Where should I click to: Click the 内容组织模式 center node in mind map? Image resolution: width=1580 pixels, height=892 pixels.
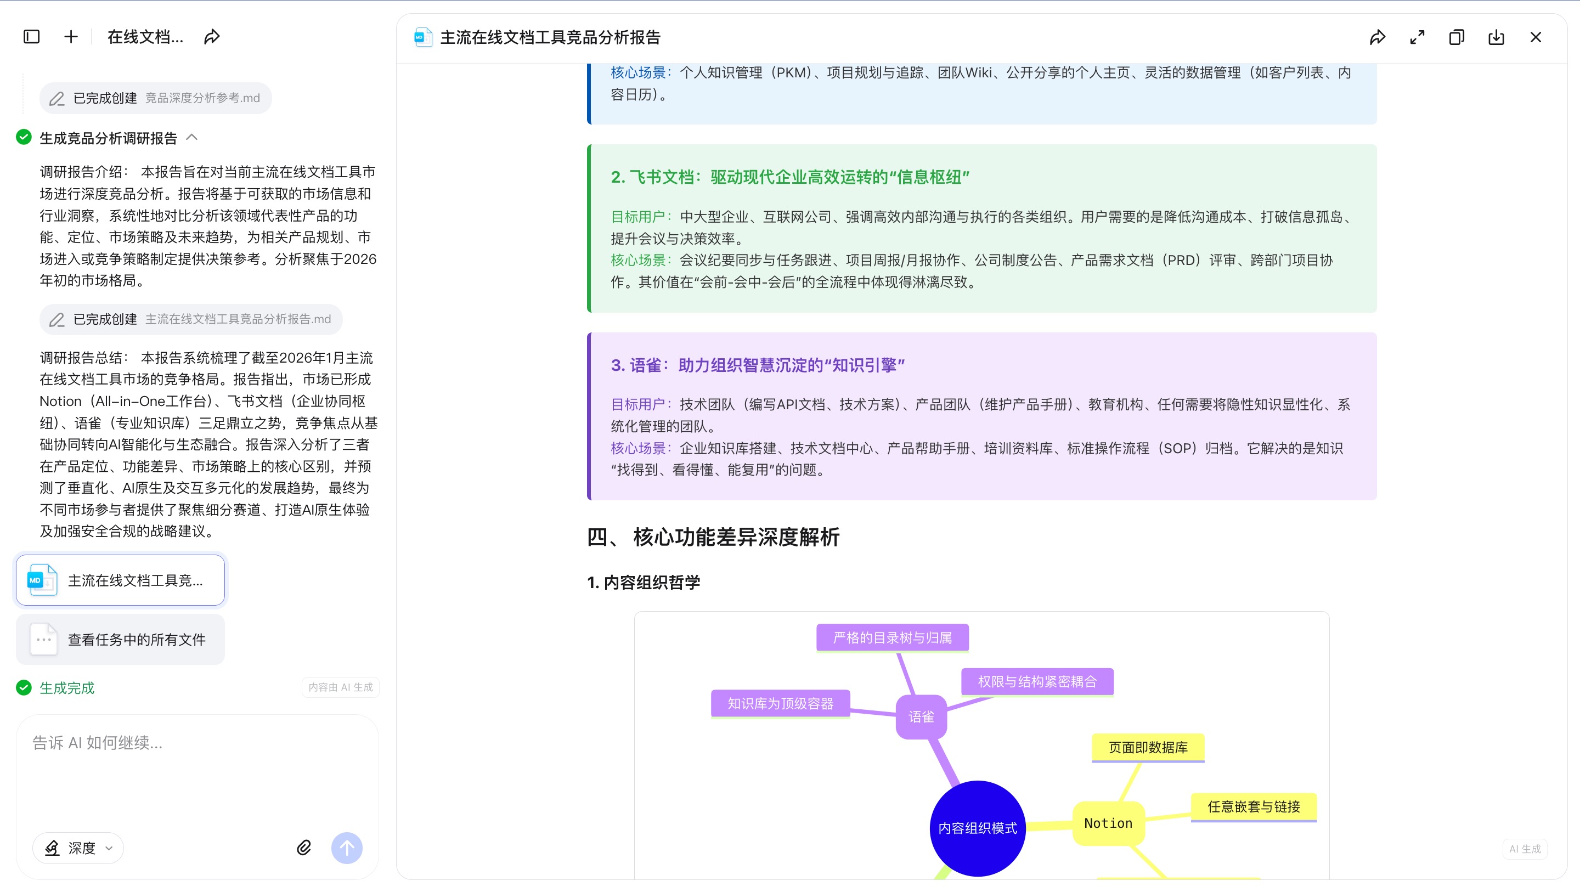coord(977,828)
